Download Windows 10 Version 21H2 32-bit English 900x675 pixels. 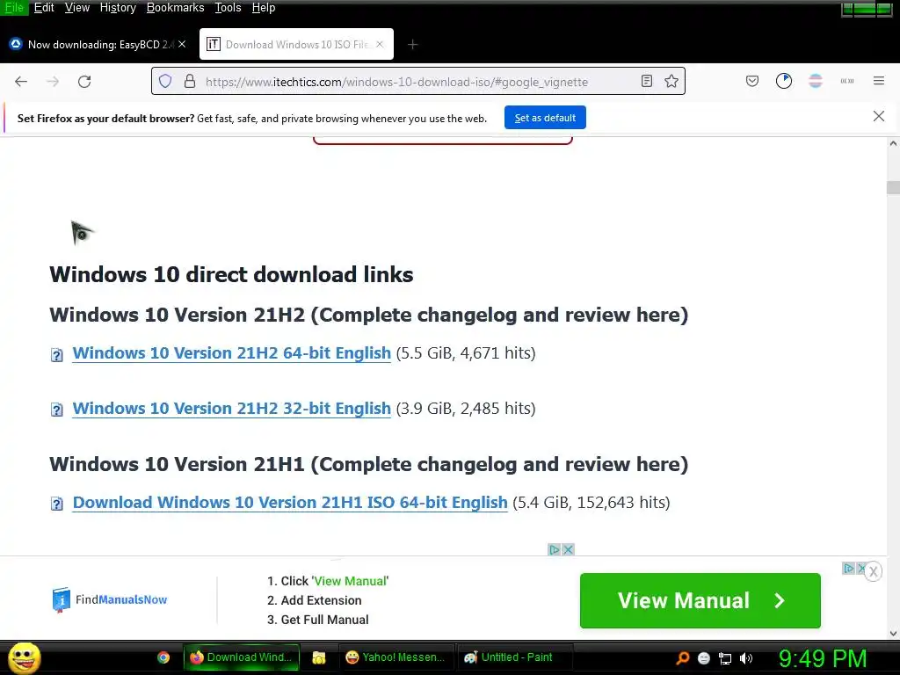(231, 408)
